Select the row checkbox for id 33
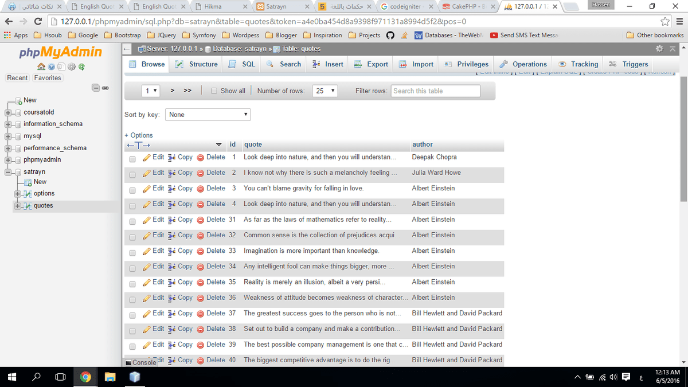 pos(132,252)
